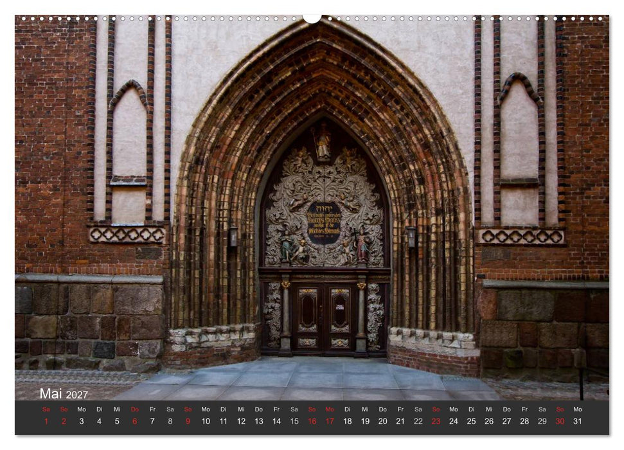Image resolution: width=624 pixels, height=450 pixels.
Task: Click day number 28 in the calendar
Action: [524, 421]
